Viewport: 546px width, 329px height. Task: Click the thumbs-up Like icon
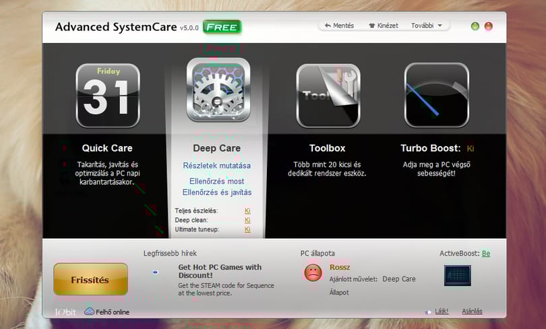(428, 312)
